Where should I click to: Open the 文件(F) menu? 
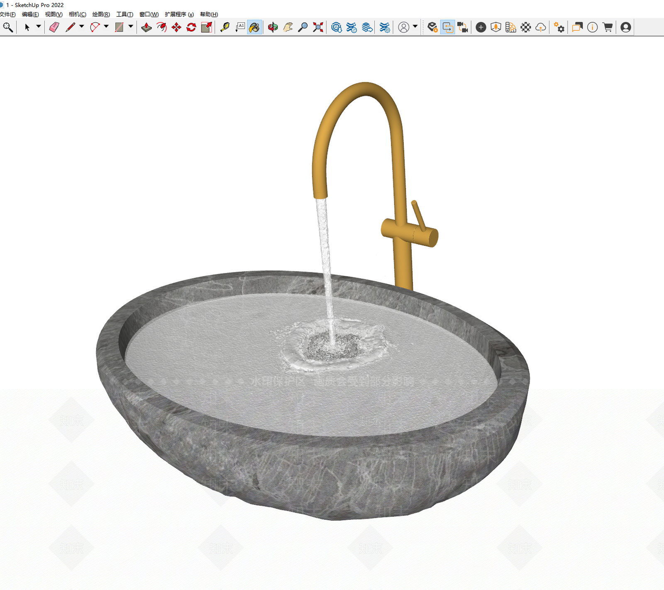(x=8, y=15)
